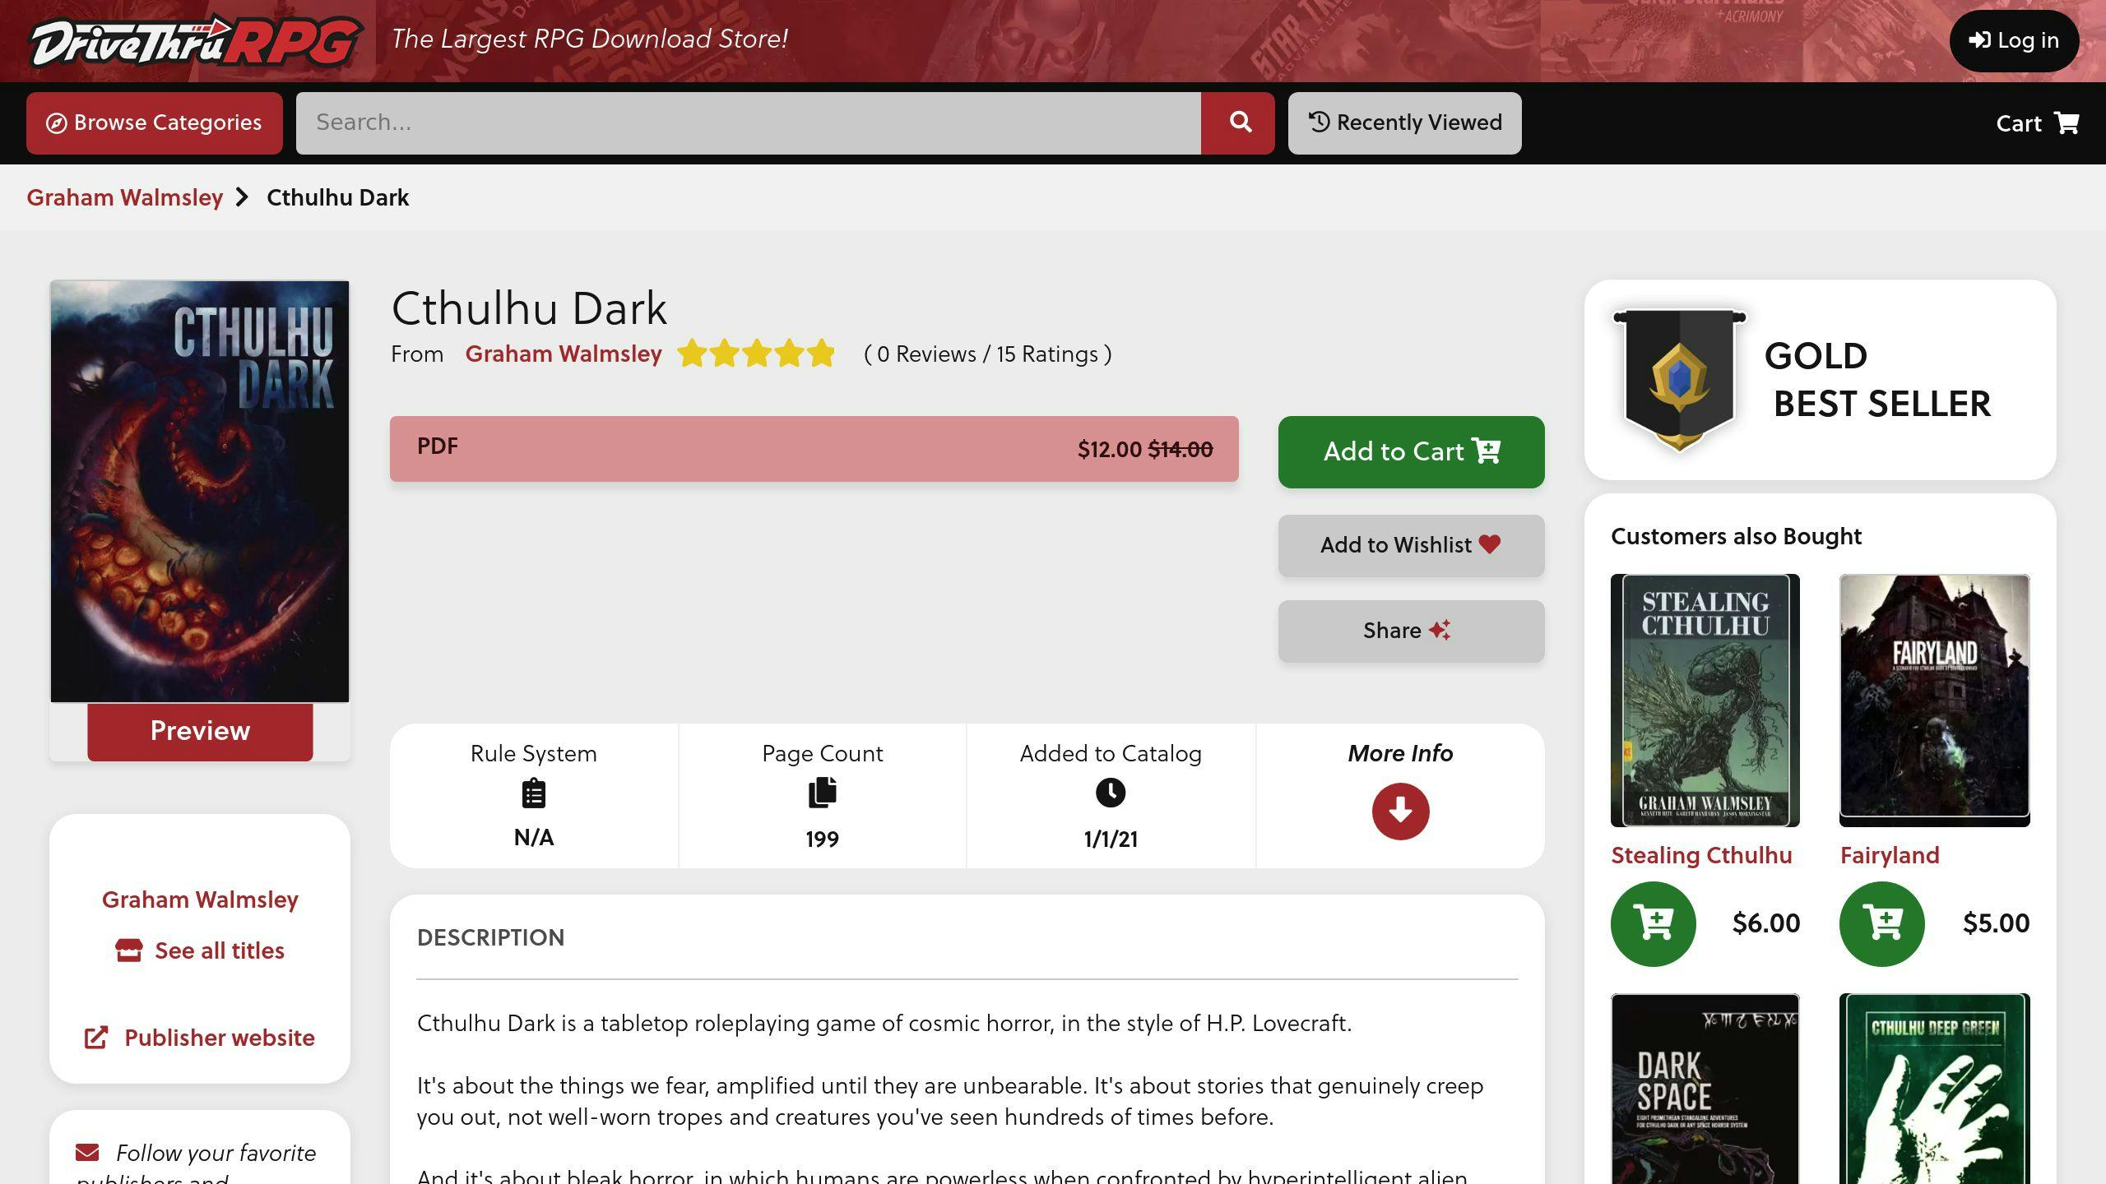Expand More Info down arrow
This screenshot has height=1184, width=2106.
1400,812
